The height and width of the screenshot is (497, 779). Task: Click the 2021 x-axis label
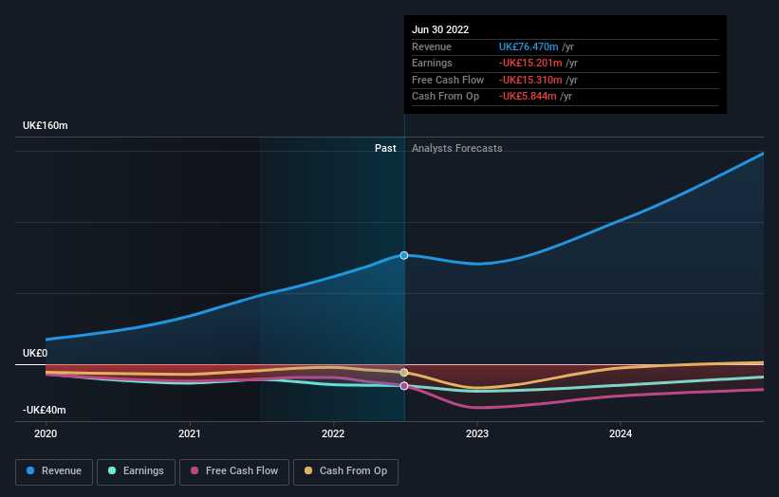click(189, 434)
